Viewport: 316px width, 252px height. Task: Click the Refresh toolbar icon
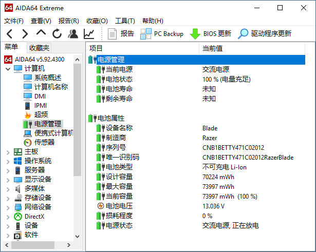57,34
